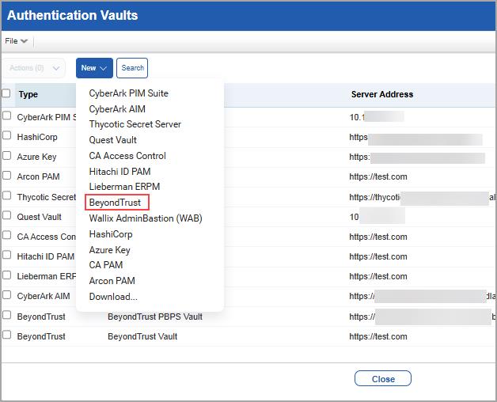Select Thycotic Secret Server menu option

click(135, 124)
